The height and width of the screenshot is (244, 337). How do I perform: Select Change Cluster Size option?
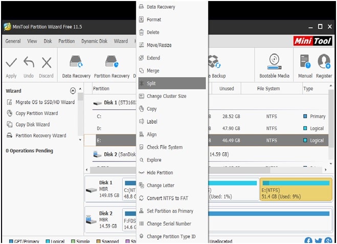pos(172,96)
